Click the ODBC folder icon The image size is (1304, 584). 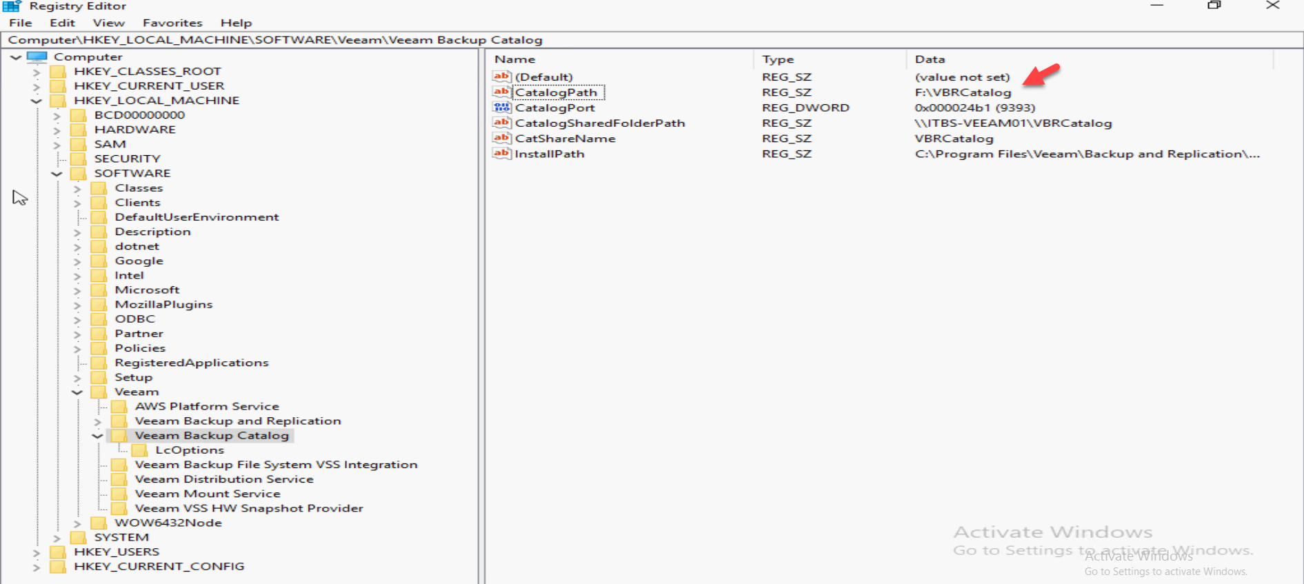coord(99,319)
